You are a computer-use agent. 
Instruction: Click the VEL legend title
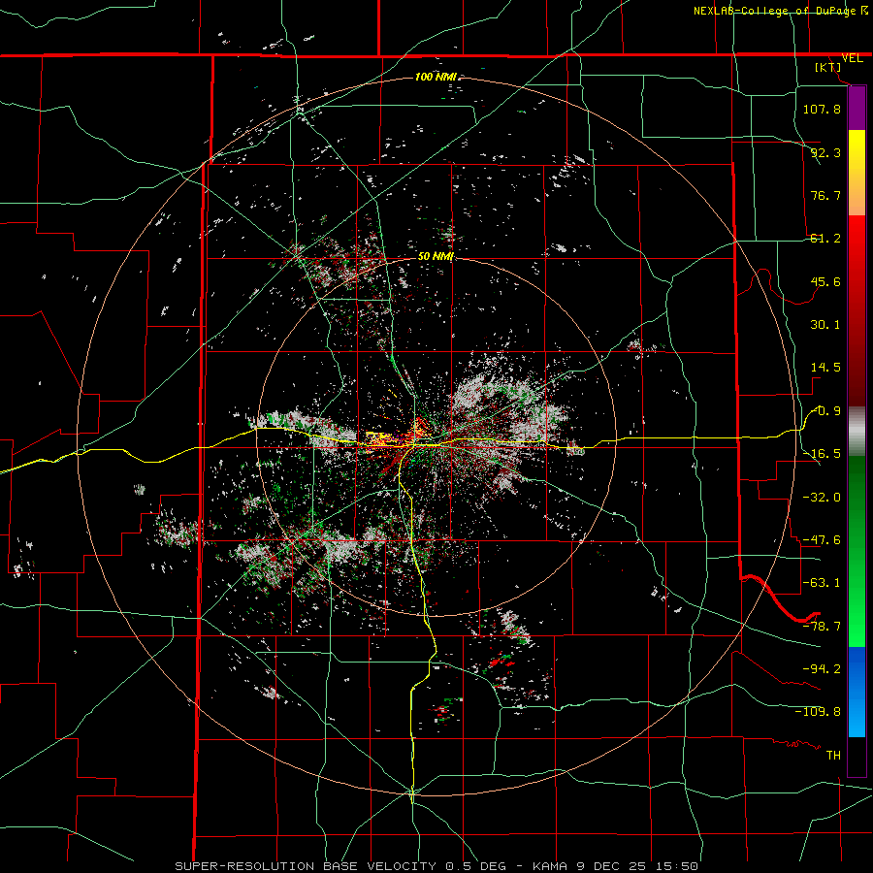point(852,58)
